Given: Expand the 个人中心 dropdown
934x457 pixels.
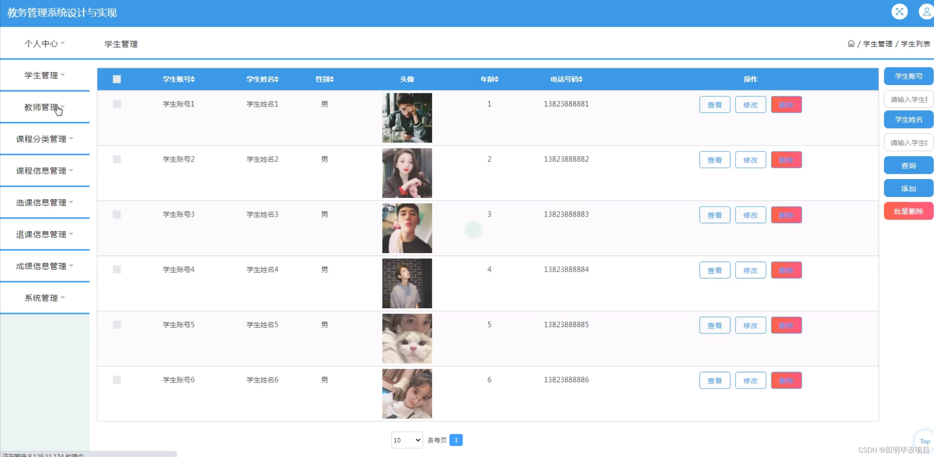Looking at the screenshot, I should tap(44, 43).
